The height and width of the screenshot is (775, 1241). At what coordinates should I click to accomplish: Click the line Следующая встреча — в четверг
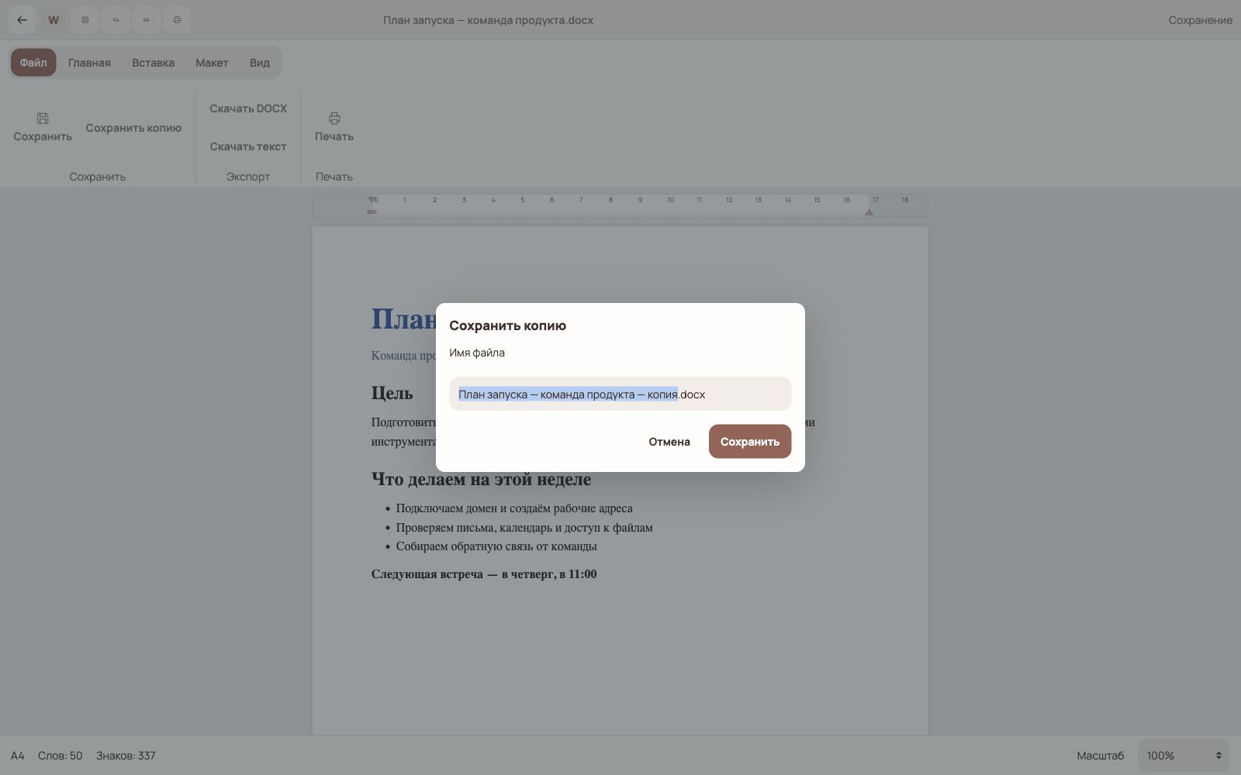point(484,574)
